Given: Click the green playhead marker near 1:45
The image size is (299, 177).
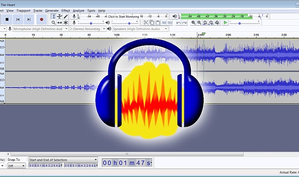Looking at the screenshot, I should click(x=204, y=34).
